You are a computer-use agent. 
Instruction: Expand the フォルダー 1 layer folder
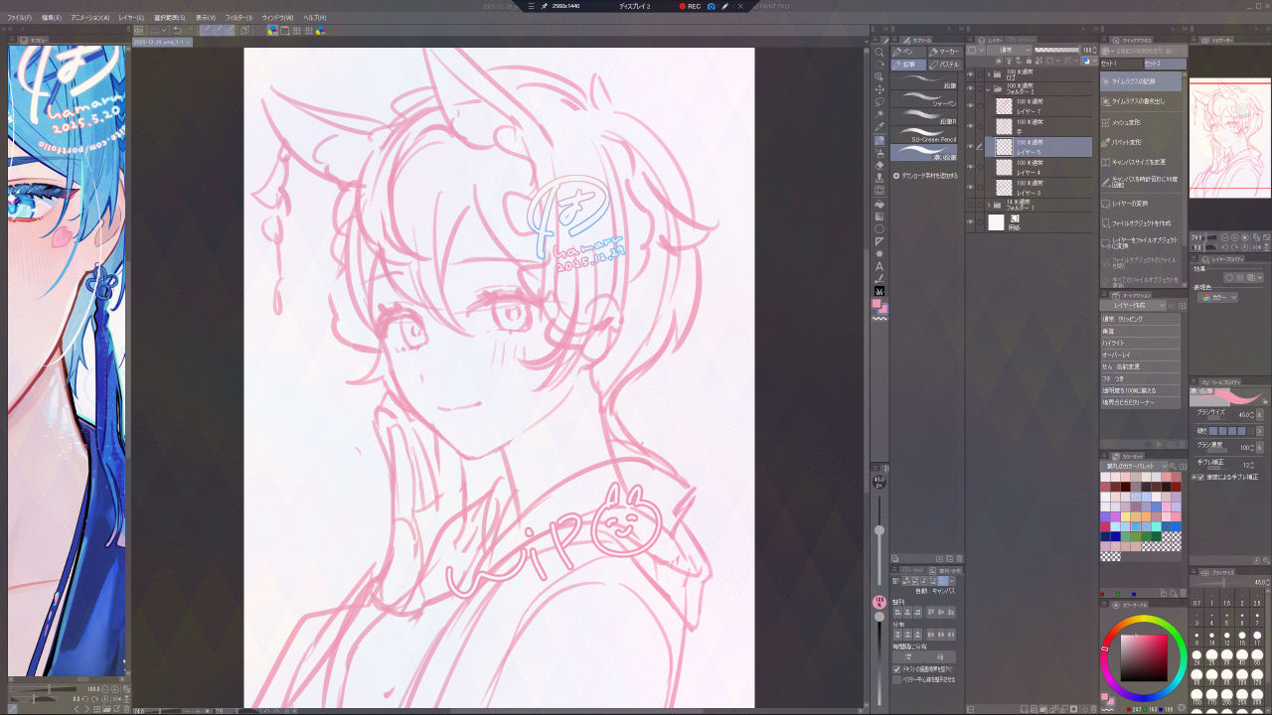tap(987, 205)
